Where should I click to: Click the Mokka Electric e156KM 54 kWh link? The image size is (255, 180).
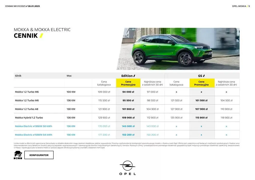pyautogui.click(x=33, y=135)
